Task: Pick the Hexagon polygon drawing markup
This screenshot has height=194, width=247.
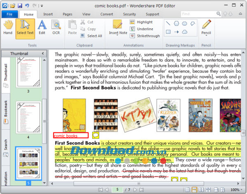Action: pos(177,23)
